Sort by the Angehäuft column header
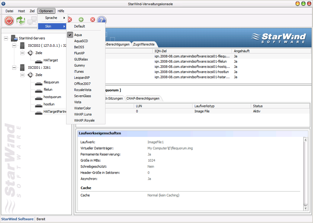Image resolution: width=313 pixels, height=223 pixels. click(x=271, y=51)
